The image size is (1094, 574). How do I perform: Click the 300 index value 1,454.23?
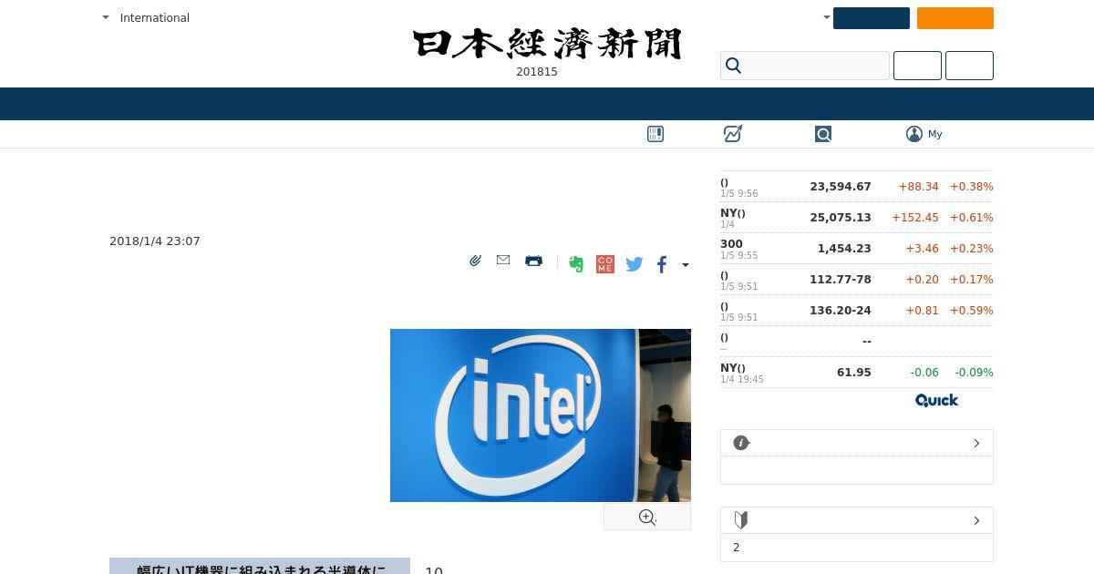[x=844, y=249]
